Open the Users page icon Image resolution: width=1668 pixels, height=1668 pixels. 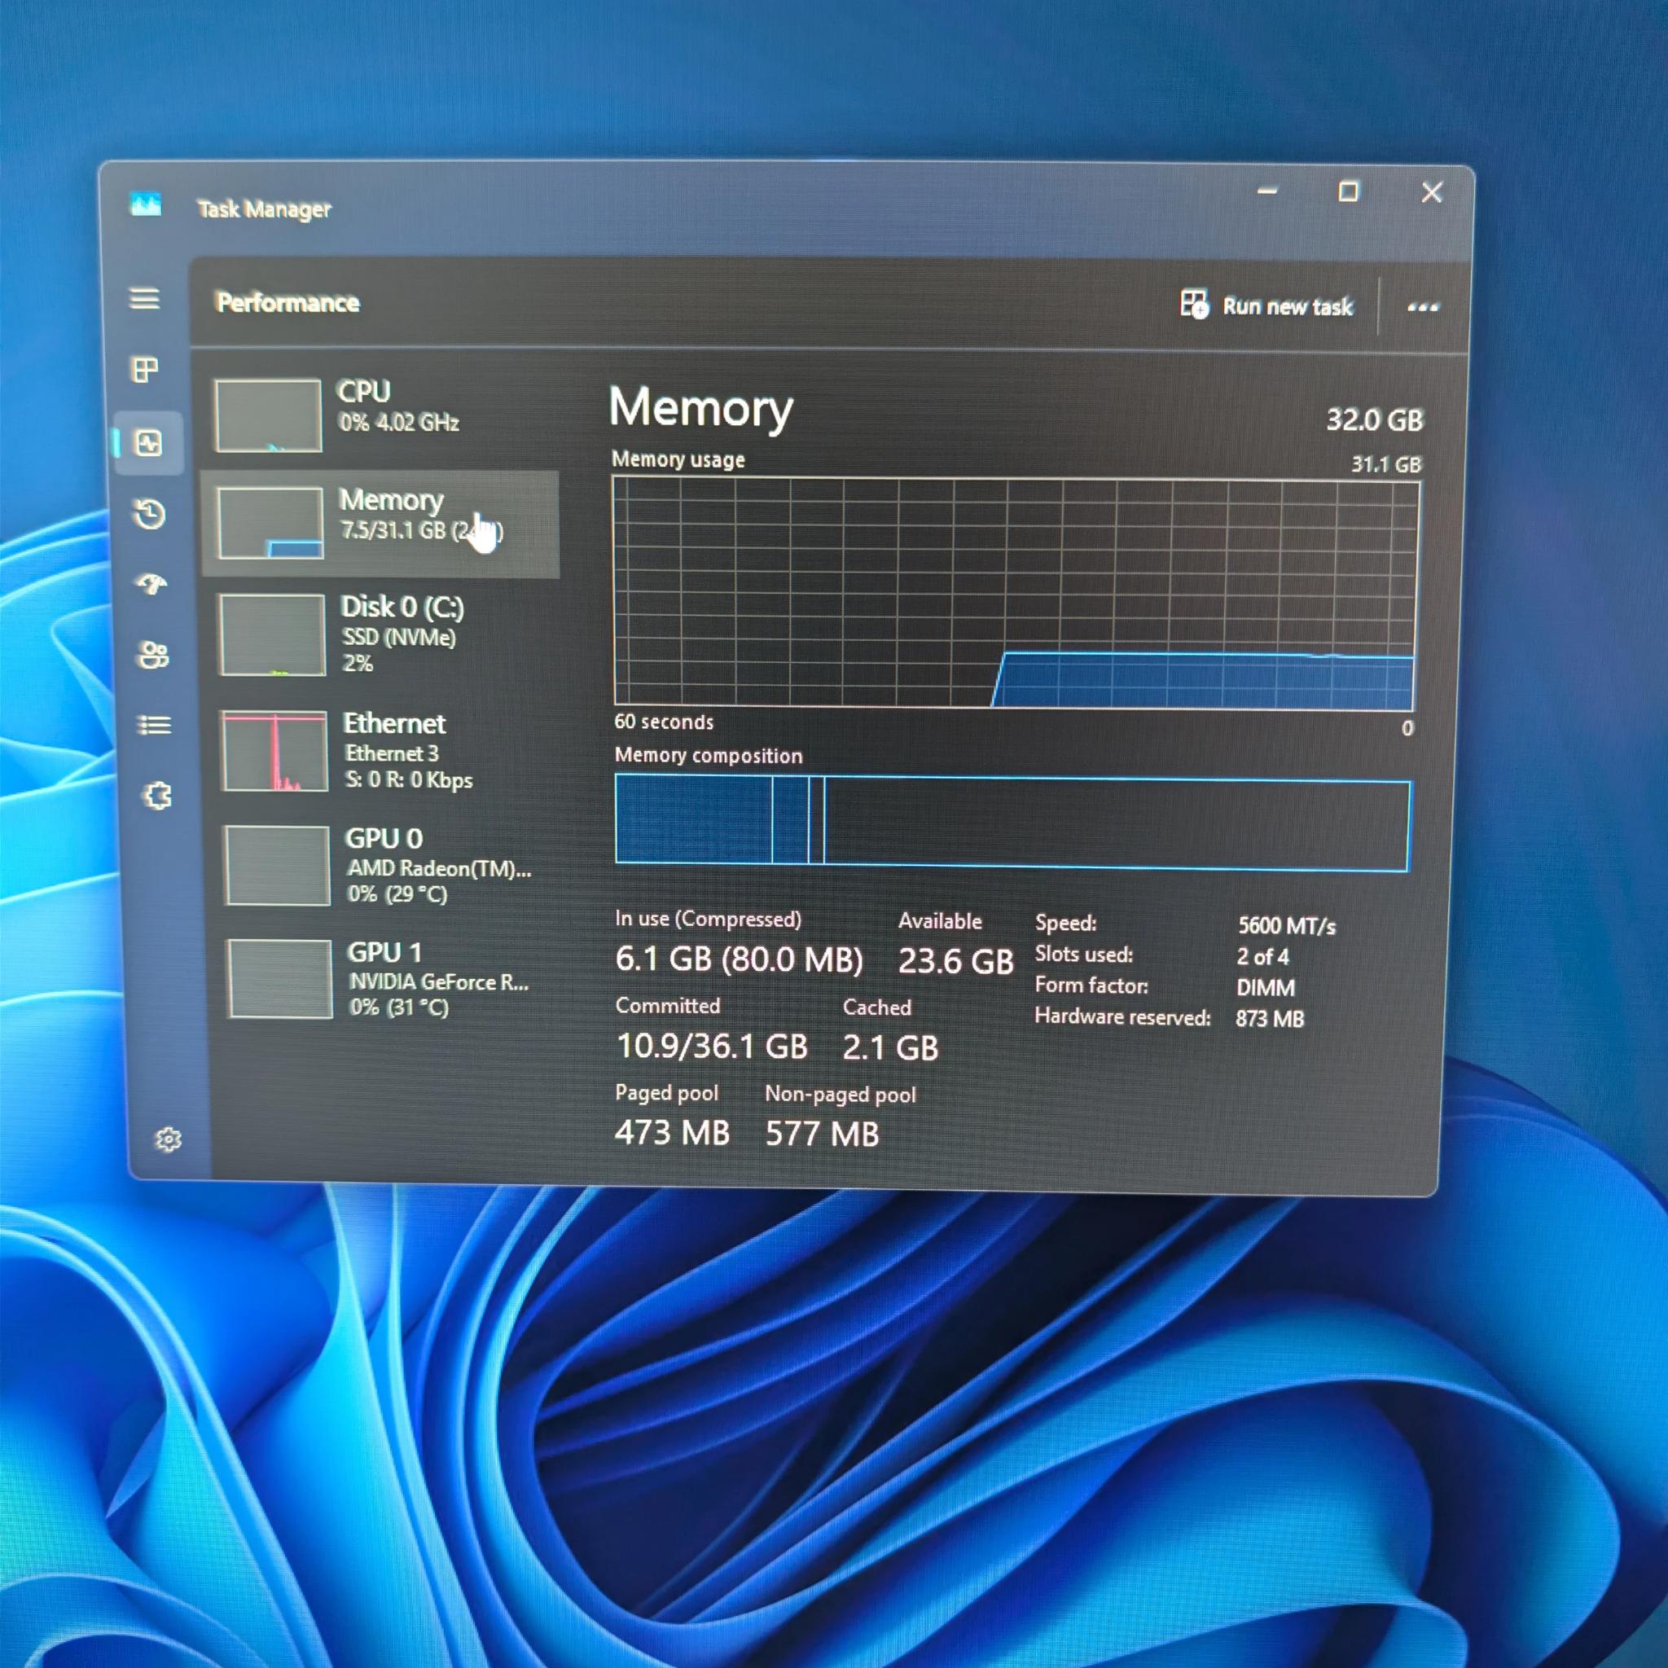coord(154,656)
